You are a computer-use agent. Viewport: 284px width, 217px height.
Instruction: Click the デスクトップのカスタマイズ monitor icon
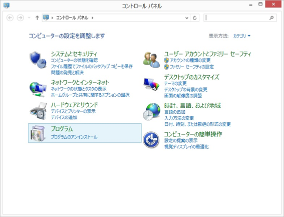pos(151,84)
